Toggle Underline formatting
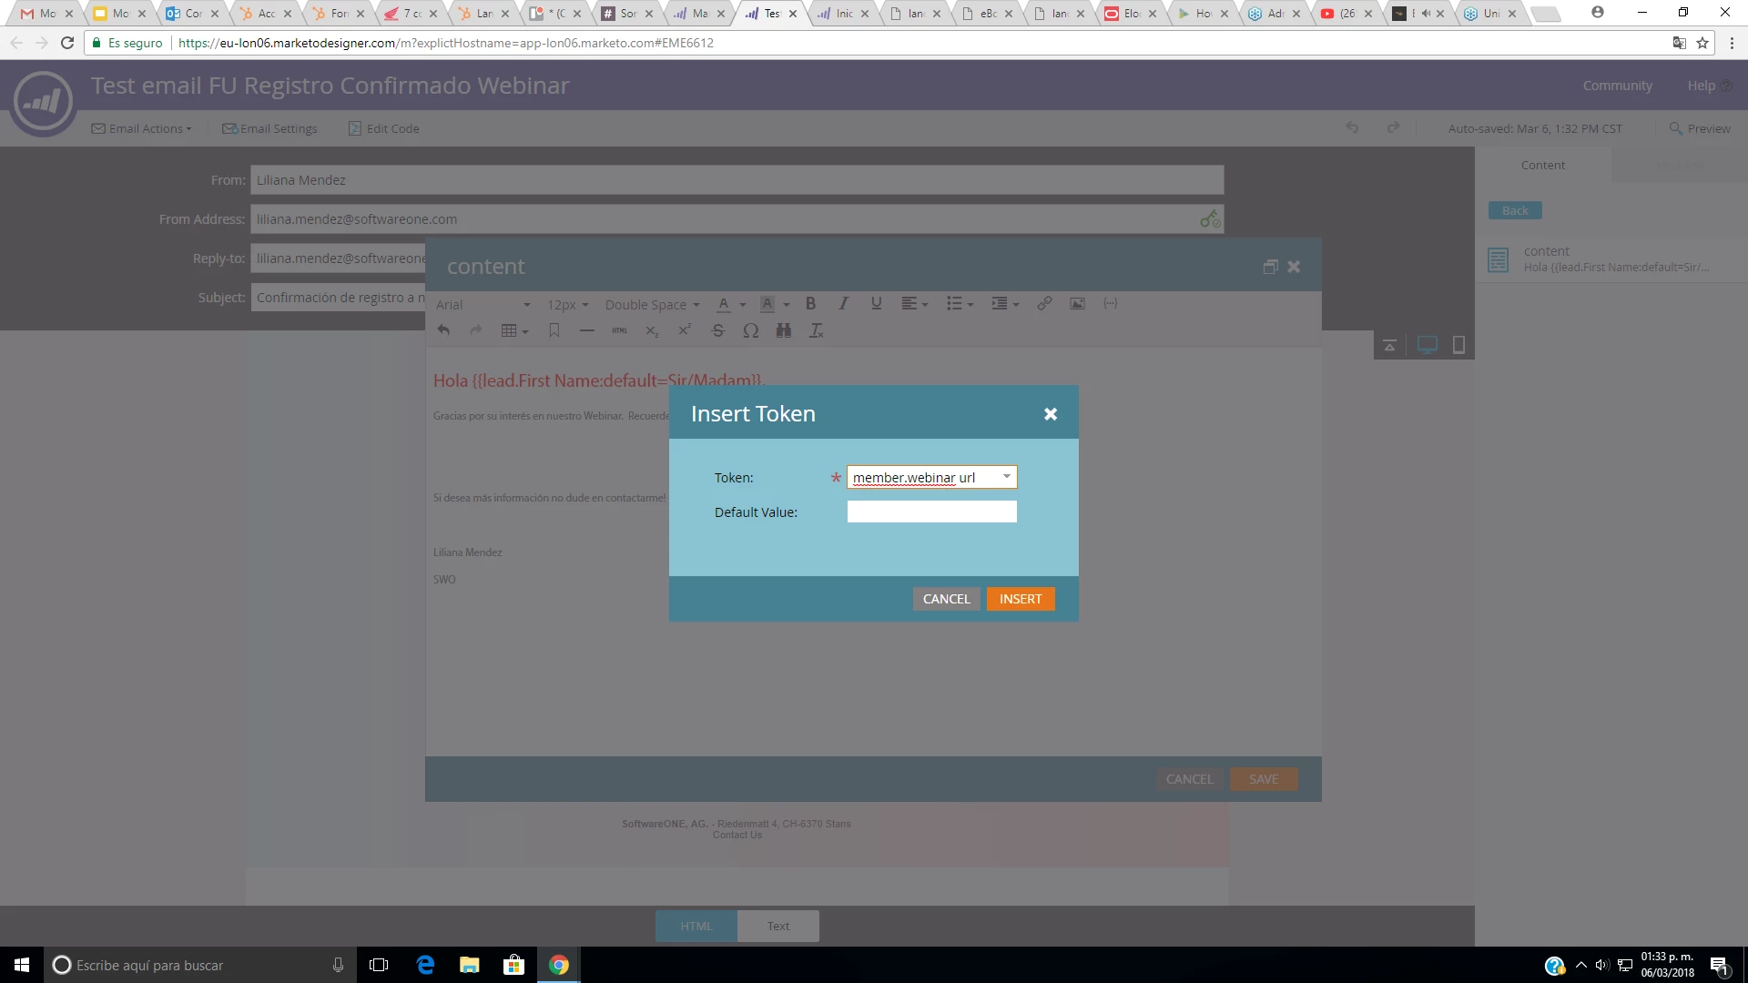The width and height of the screenshot is (1748, 983). pyautogui.click(x=876, y=304)
